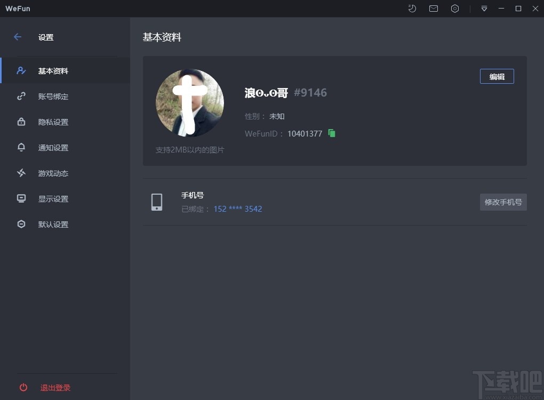The width and height of the screenshot is (544, 400).
Task: Click the blue back arrow
Action: coord(17,37)
